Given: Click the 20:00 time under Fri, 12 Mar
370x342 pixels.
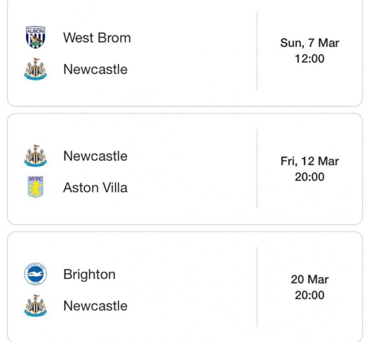Looking at the screenshot, I should tap(309, 177).
